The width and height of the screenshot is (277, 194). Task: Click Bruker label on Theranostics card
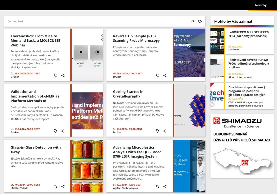(x=15, y=77)
